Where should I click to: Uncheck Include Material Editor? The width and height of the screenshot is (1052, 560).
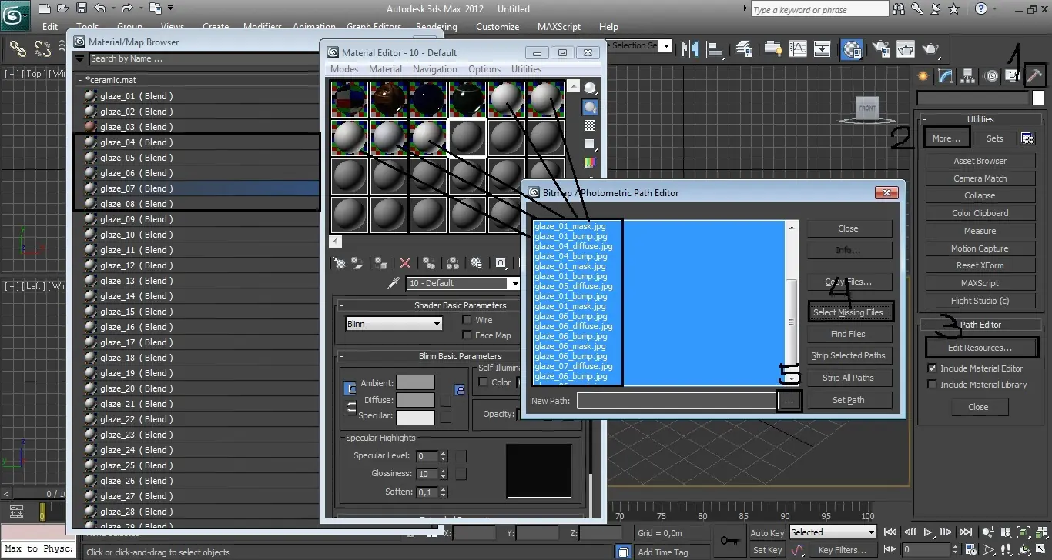coord(932,368)
